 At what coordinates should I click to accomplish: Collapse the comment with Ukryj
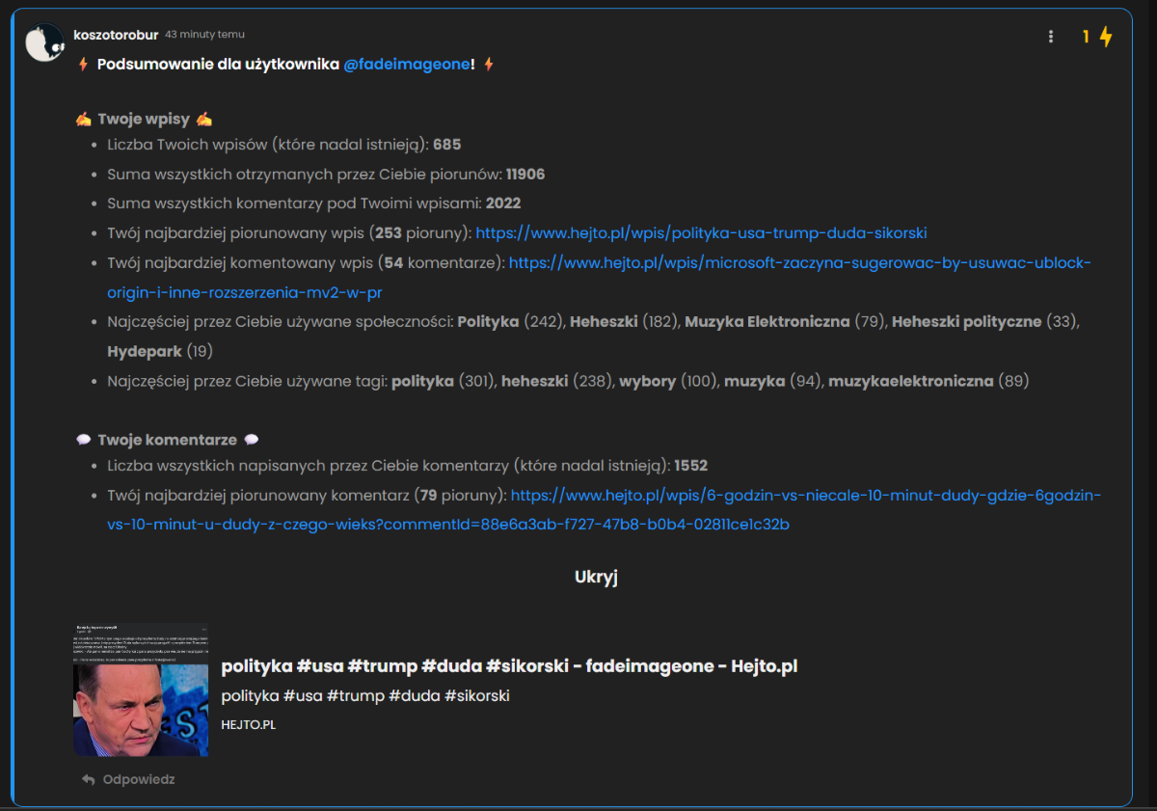(x=596, y=577)
